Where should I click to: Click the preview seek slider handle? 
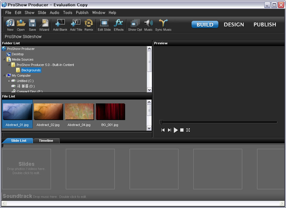tap(161, 122)
